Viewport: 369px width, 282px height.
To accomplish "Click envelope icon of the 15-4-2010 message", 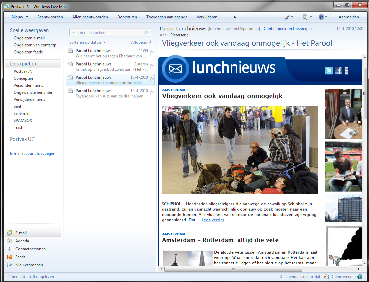I will point(70,91).
